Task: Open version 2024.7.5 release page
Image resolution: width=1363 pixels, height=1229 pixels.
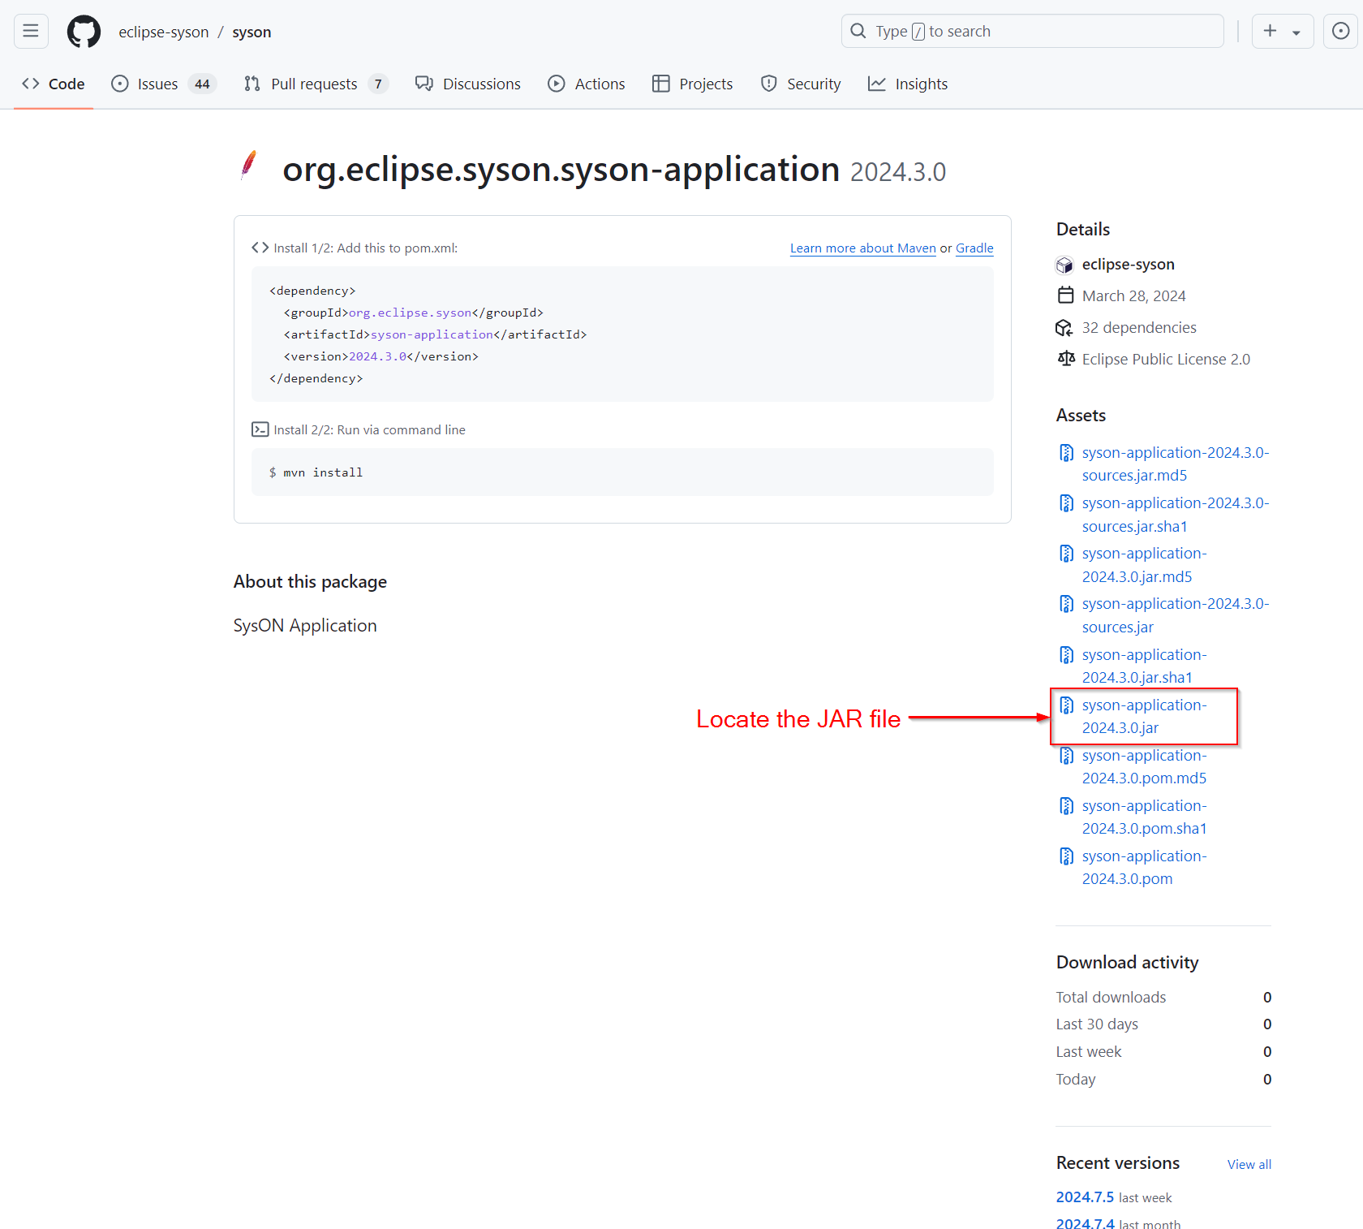Action: [1085, 1197]
